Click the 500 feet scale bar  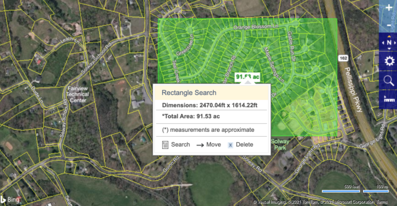coord(341,189)
